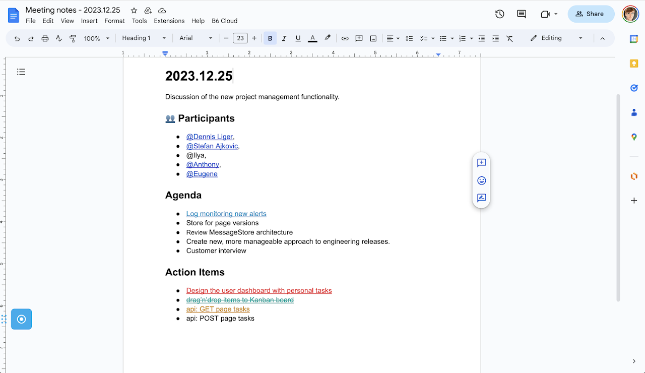Image resolution: width=645 pixels, height=373 pixels.
Task: Insert a link using the toolbar link icon
Action: click(345, 38)
